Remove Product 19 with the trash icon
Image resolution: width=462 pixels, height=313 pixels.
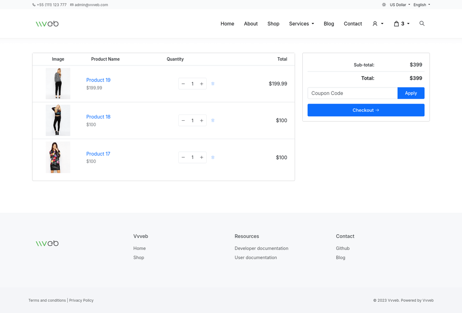coord(213,84)
